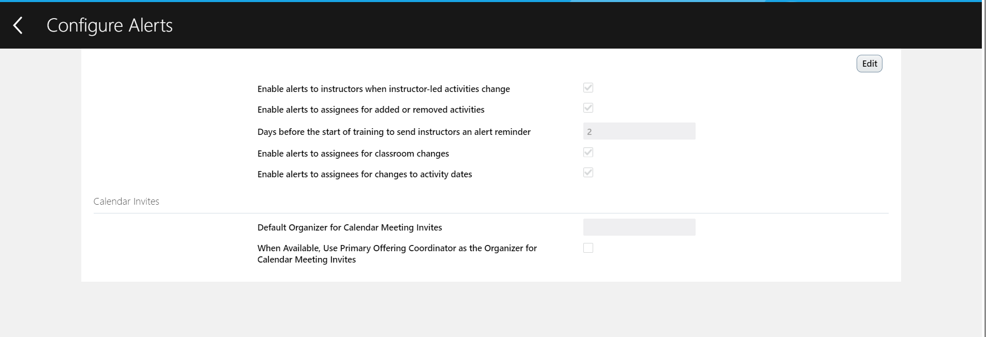986x337 pixels.
Task: Select the back chevron in the title bar
Action: coord(18,25)
